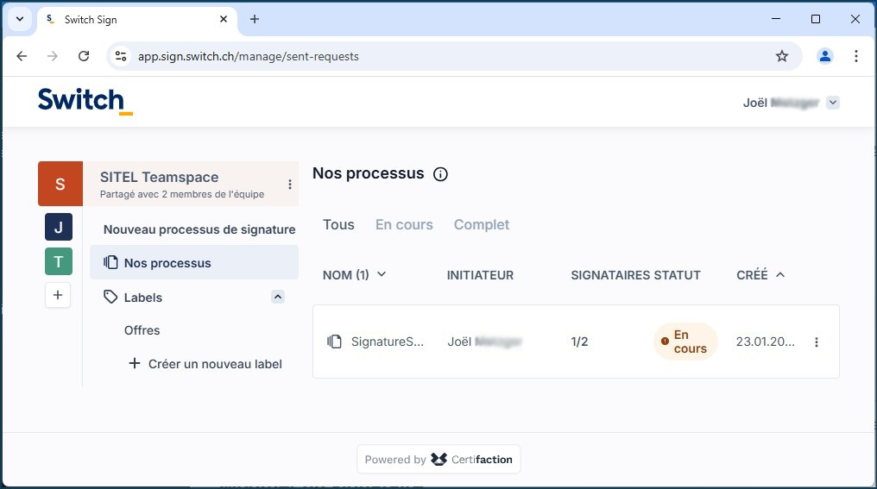
Task: Close the Switch Sign tab
Action: (224, 19)
